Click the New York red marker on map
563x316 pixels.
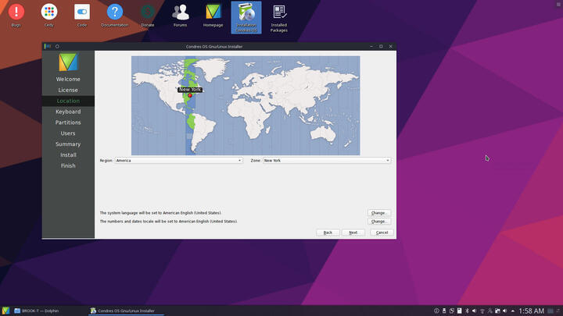190,95
